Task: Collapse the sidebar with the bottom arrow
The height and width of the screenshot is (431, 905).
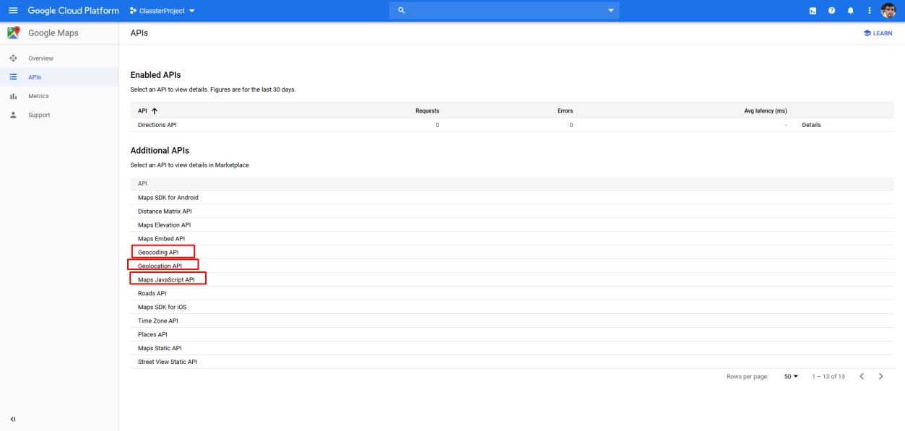Action: click(x=12, y=419)
